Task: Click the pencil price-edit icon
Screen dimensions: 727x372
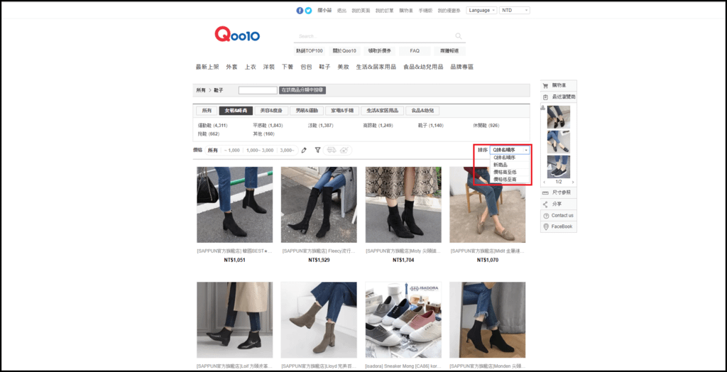Action: (x=304, y=151)
